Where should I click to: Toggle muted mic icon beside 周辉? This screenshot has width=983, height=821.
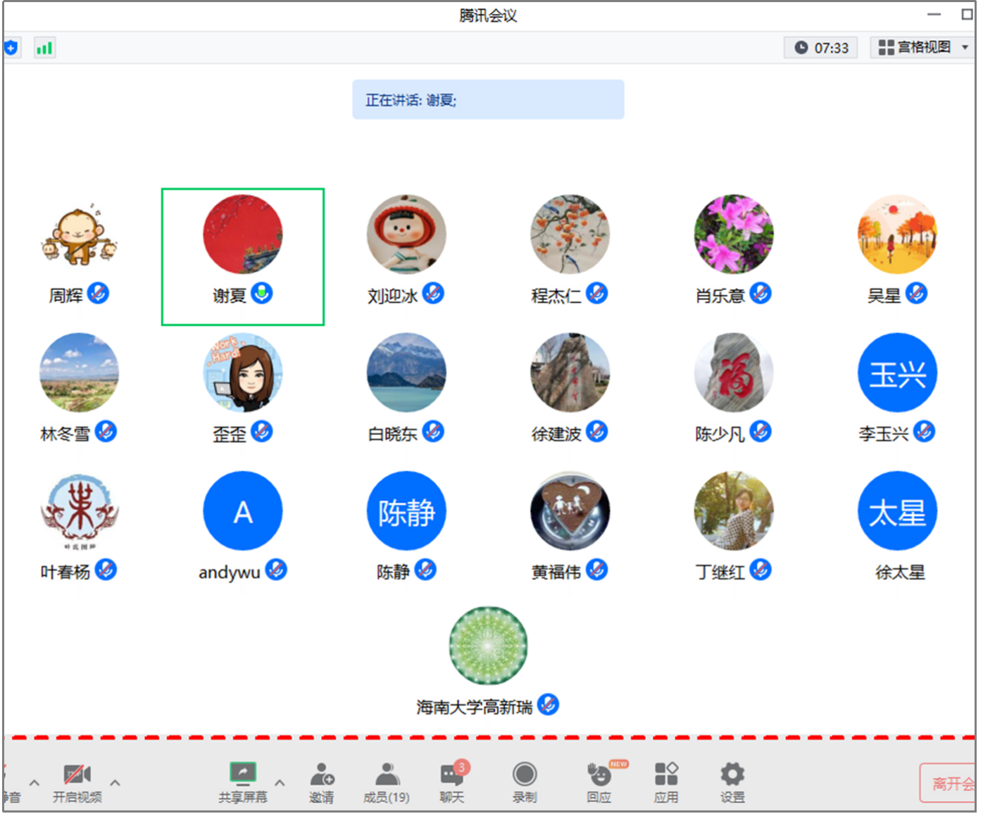coord(99,293)
